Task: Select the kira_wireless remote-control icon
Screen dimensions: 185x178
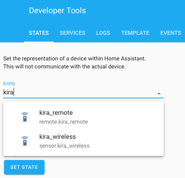Action: click(x=25, y=141)
